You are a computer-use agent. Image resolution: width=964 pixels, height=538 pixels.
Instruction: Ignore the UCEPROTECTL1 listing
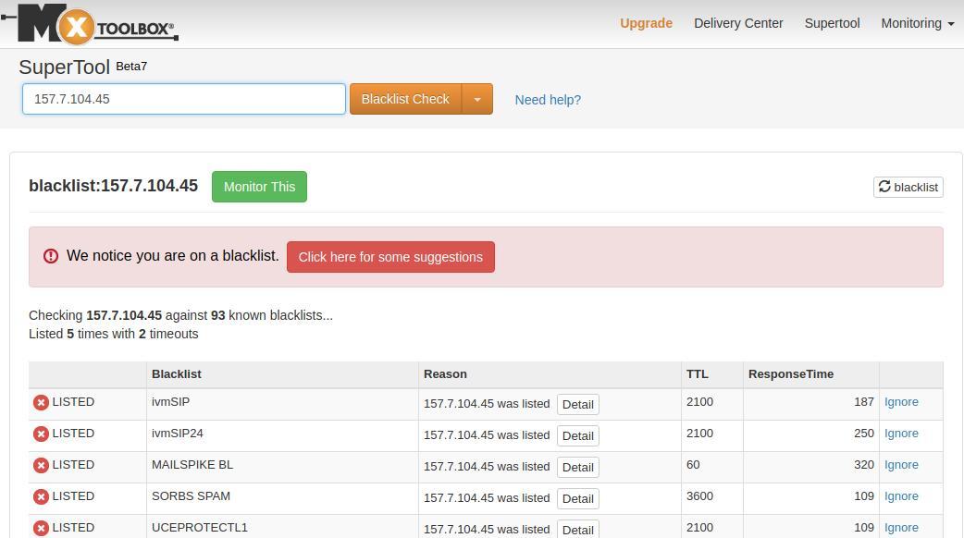(901, 527)
